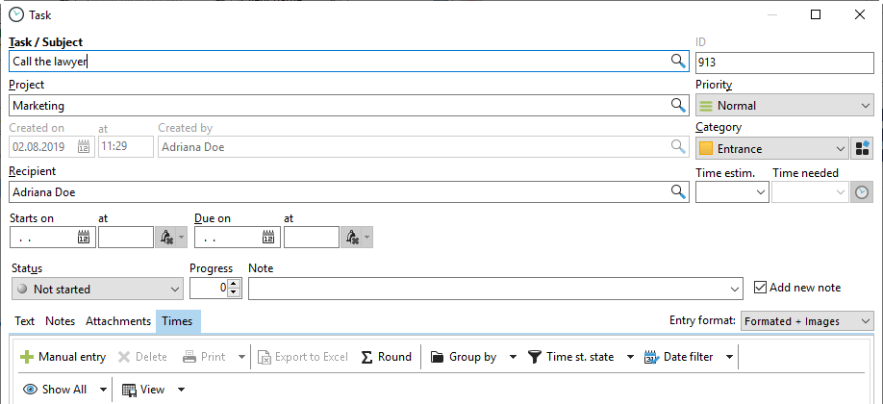Show All time entries with eye toggle
The image size is (883, 404).
(x=56, y=390)
